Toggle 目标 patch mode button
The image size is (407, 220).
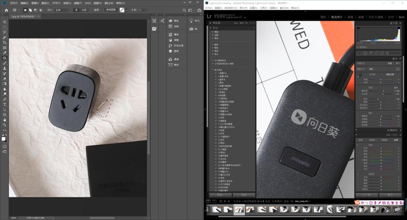(x=84, y=10)
